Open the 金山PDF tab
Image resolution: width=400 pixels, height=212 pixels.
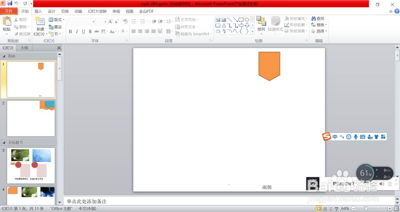146,11
